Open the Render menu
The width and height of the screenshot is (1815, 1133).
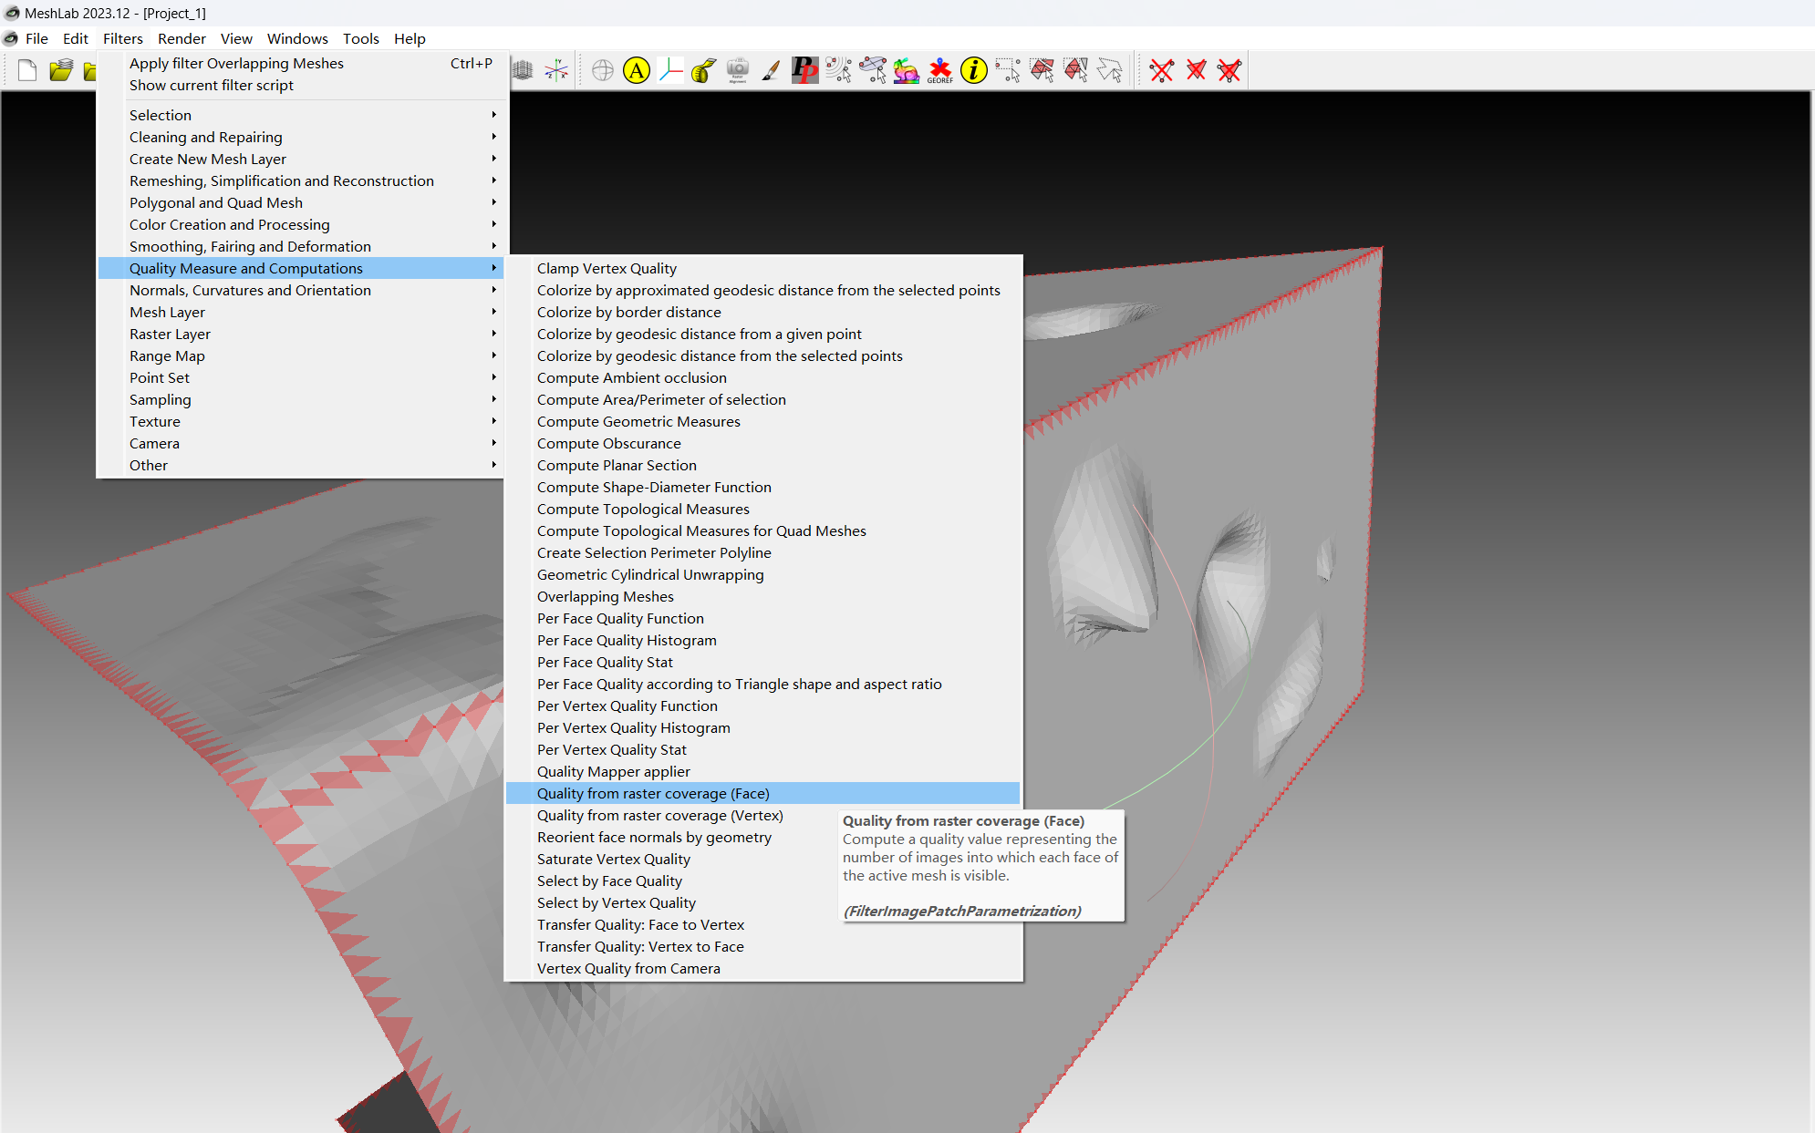pos(181,38)
